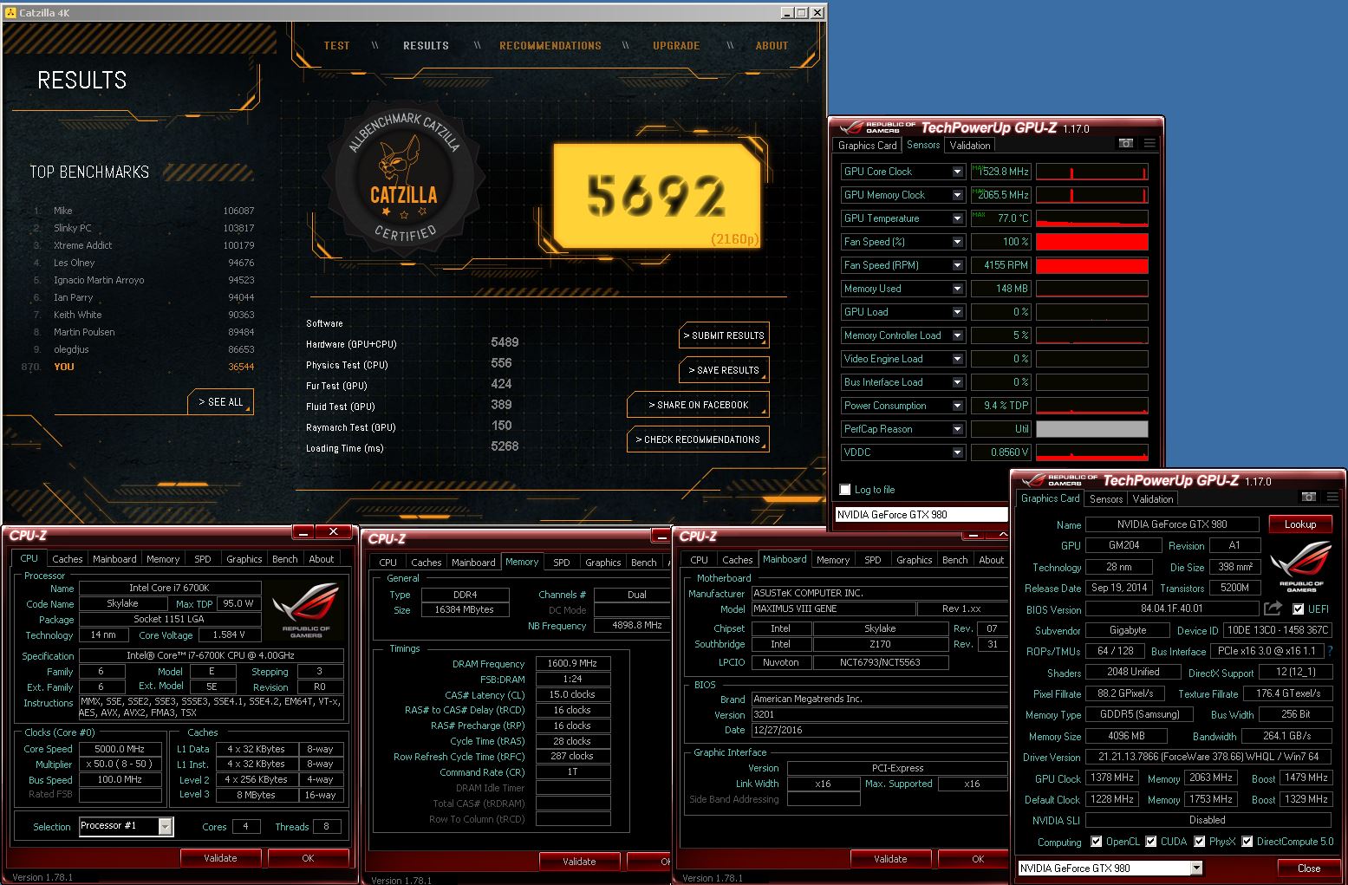Click the Close button in the GPU-Z Graphics Card window

(x=1309, y=868)
